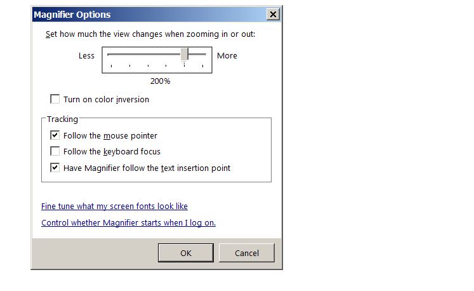The image size is (474, 291).
Task: Uncheck follow the text insertion point
Action: [x=55, y=168]
